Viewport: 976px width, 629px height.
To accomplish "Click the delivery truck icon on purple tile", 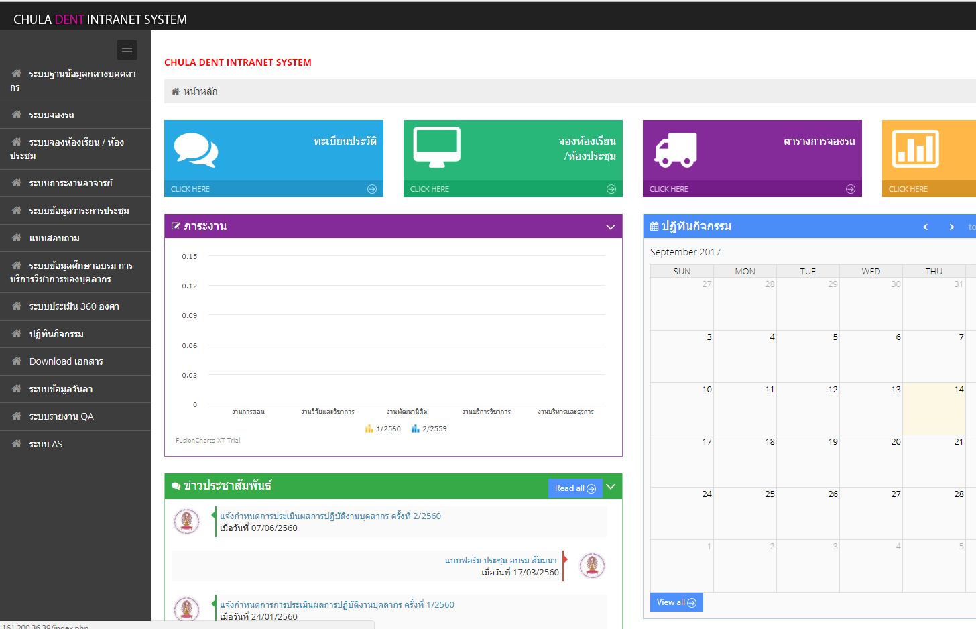I will (x=675, y=150).
